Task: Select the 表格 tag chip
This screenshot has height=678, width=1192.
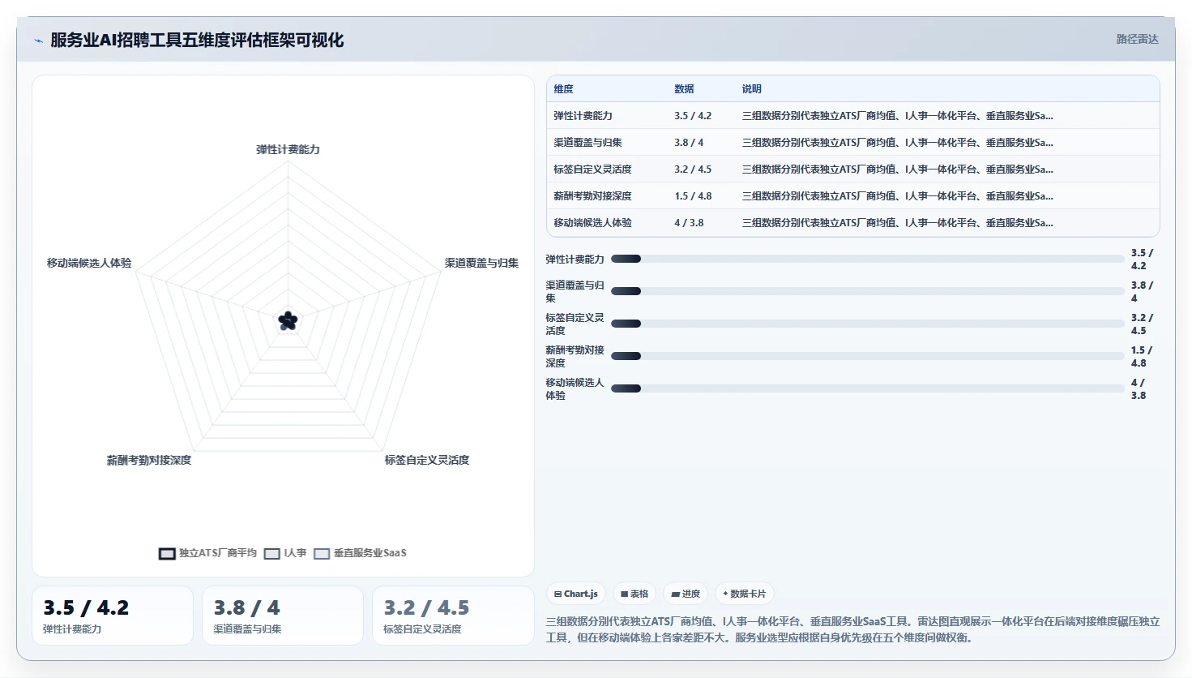Action: [x=634, y=594]
